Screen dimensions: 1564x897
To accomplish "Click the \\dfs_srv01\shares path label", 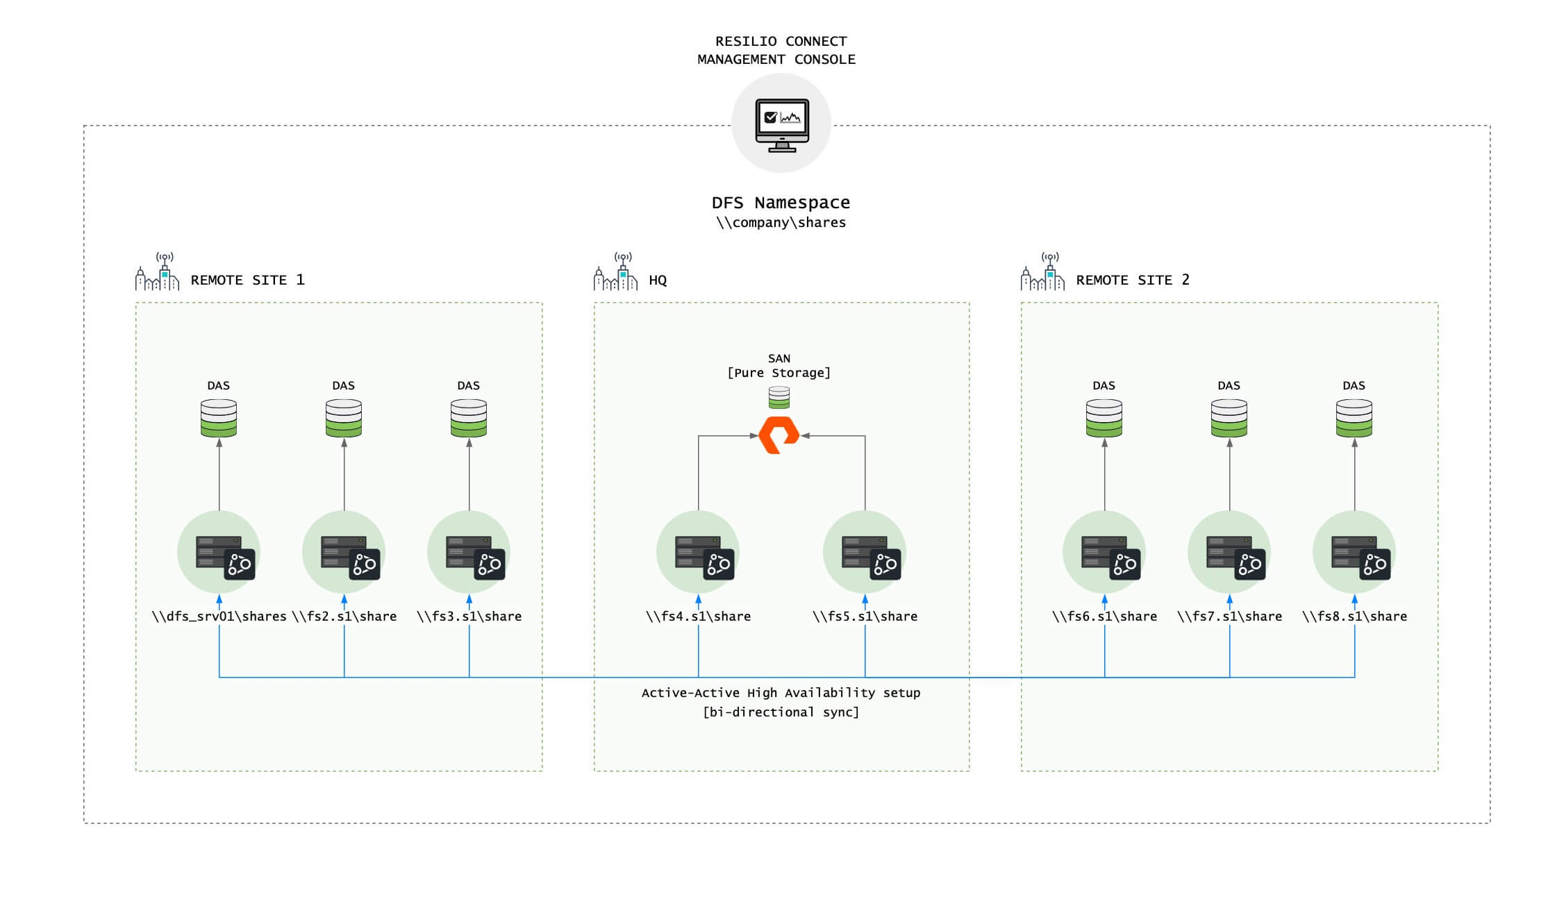I will click(x=219, y=616).
